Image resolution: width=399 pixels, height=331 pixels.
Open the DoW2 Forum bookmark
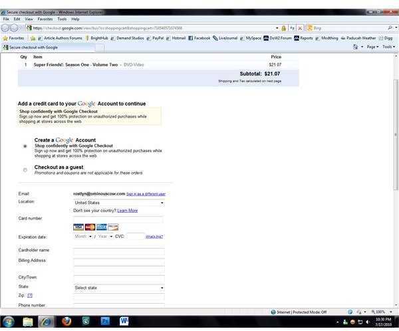click(x=277, y=38)
